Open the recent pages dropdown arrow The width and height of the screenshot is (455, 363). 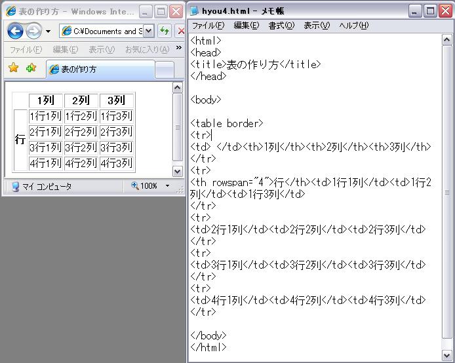(x=48, y=31)
